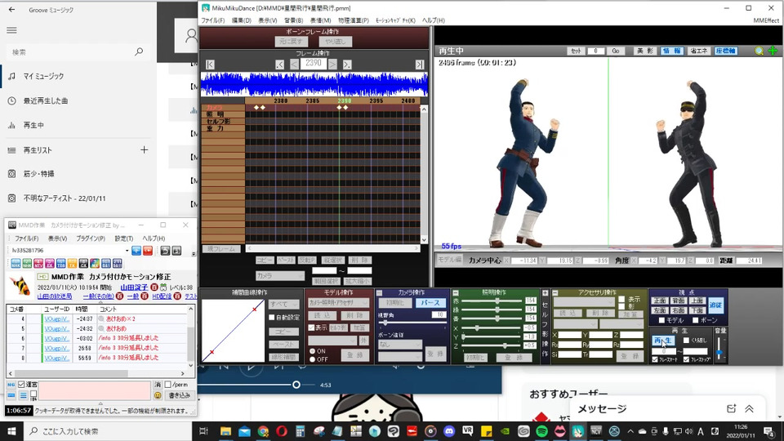Jump to last frame in MMD frame panel
Screen dimensions: 784x441
point(420,65)
